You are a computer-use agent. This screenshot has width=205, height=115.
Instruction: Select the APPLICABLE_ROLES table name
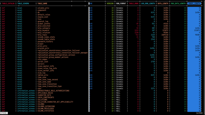click(x=45, y=93)
